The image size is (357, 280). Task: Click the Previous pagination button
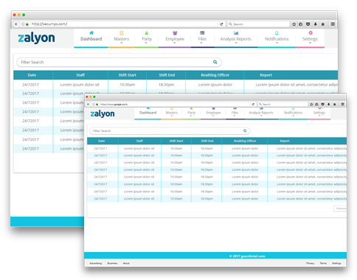tap(340, 209)
